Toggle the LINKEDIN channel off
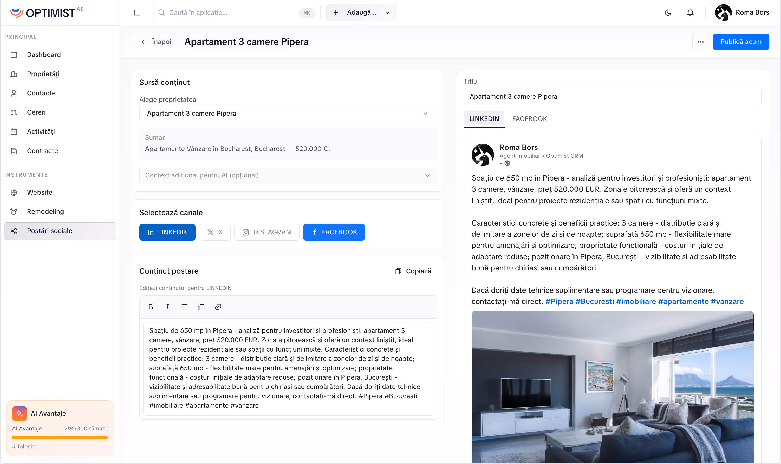The width and height of the screenshot is (781, 464). (167, 232)
